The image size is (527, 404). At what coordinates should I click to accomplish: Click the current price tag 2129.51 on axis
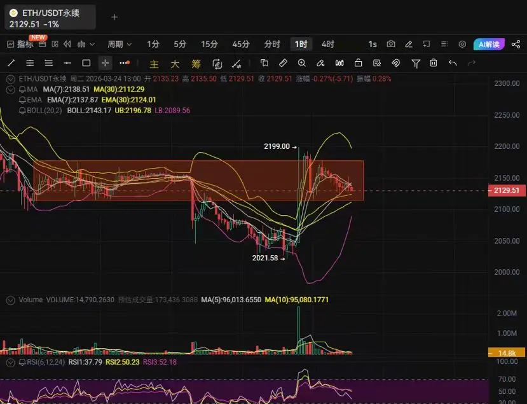(507, 190)
